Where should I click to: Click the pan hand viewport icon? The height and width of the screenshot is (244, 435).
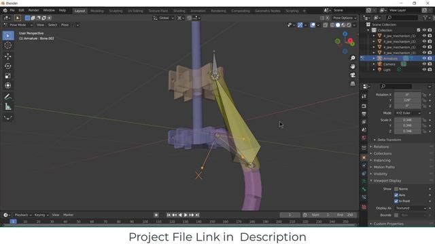tap(353, 66)
